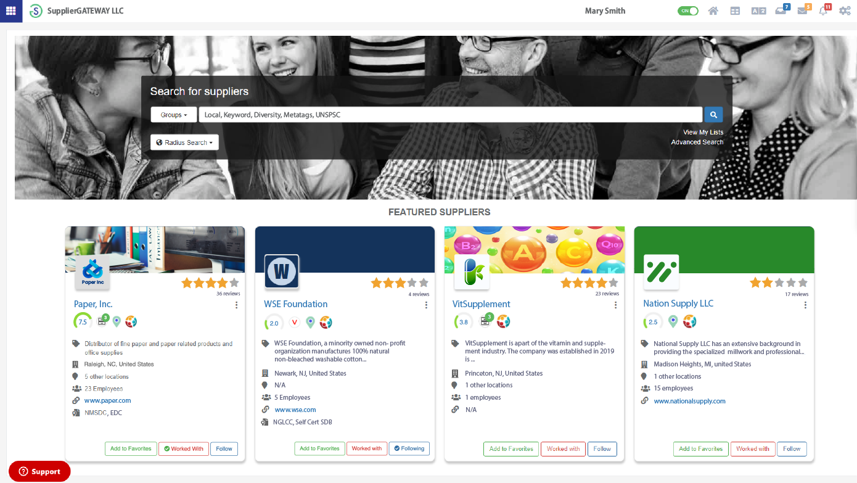Viewport: 857px width, 483px height.
Task: Open inbox tray with 7 badge
Action: [781, 11]
